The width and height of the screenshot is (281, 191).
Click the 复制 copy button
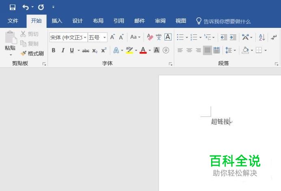click(x=29, y=43)
